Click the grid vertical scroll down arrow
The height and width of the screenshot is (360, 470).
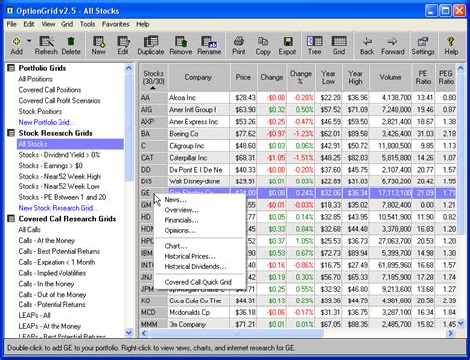pyautogui.click(x=461, y=324)
